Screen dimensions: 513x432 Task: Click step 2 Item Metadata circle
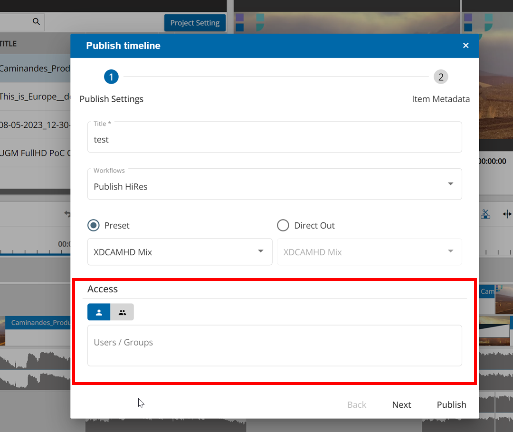point(440,77)
